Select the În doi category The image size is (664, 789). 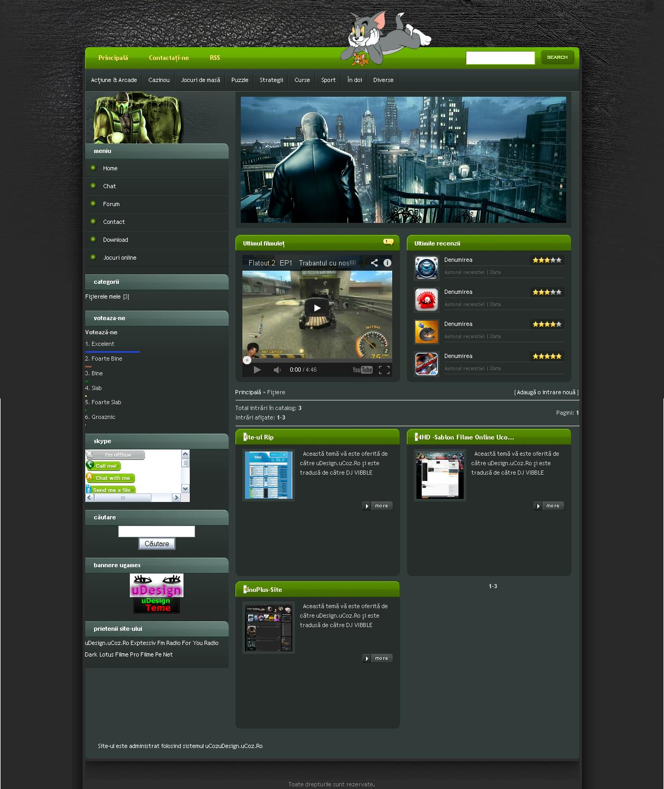click(x=355, y=80)
